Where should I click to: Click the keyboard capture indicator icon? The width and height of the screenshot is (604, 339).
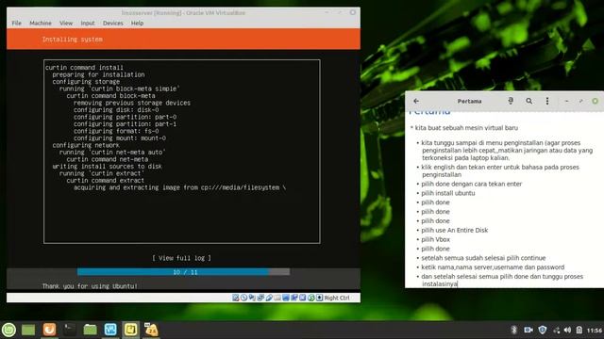[320, 298]
